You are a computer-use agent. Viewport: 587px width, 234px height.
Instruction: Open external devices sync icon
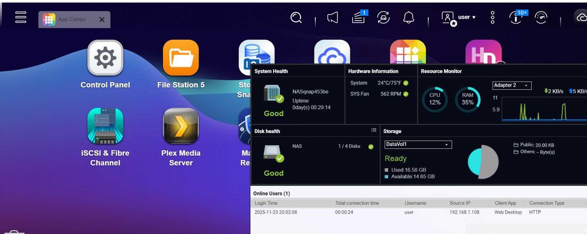pyautogui.click(x=383, y=18)
